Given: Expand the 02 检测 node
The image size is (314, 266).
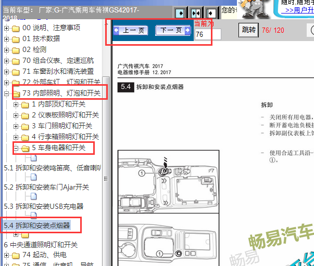Looking at the screenshot, I should click(6, 50).
